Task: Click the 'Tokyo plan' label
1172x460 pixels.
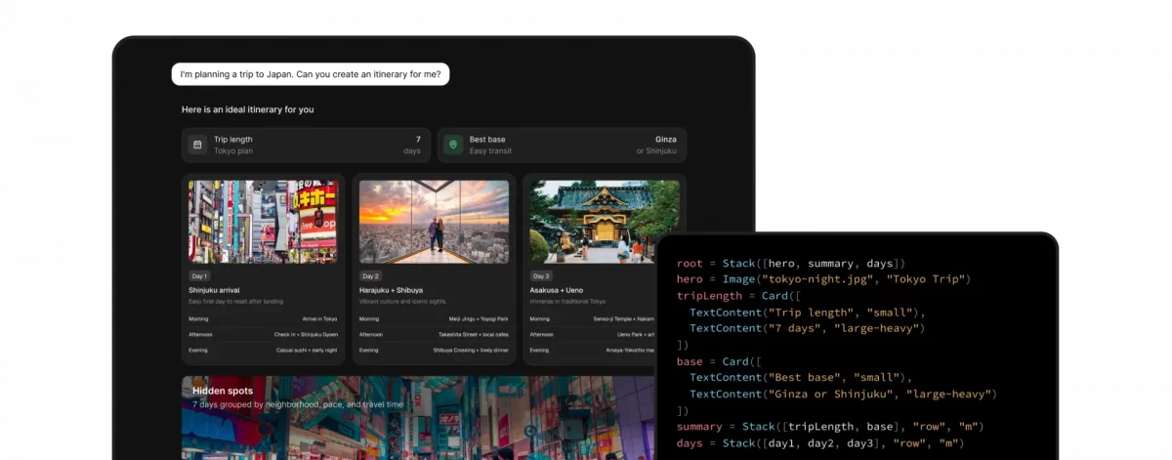Action: tap(233, 151)
